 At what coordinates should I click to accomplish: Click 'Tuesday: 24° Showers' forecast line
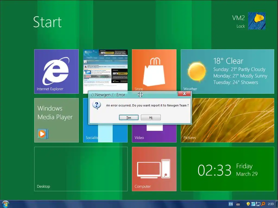[236, 82]
